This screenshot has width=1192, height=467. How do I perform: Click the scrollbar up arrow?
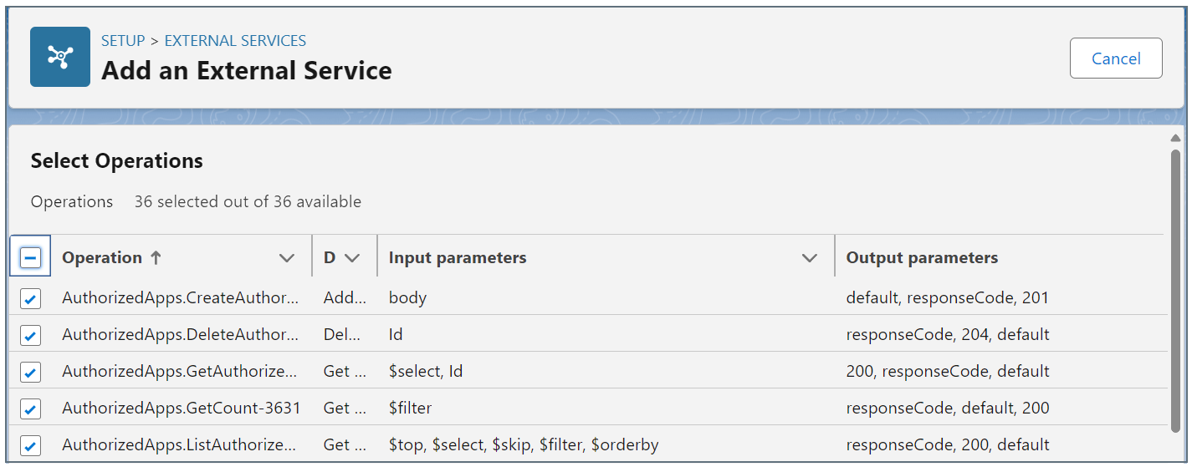pyautogui.click(x=1175, y=138)
